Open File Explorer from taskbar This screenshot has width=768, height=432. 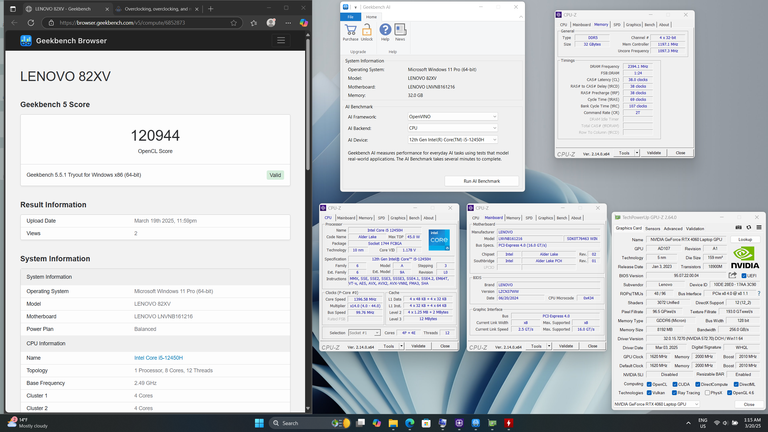coord(393,423)
